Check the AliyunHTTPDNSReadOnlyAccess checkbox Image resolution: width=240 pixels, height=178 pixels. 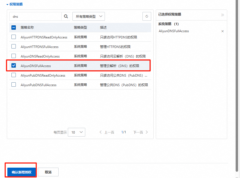[x=14, y=37]
